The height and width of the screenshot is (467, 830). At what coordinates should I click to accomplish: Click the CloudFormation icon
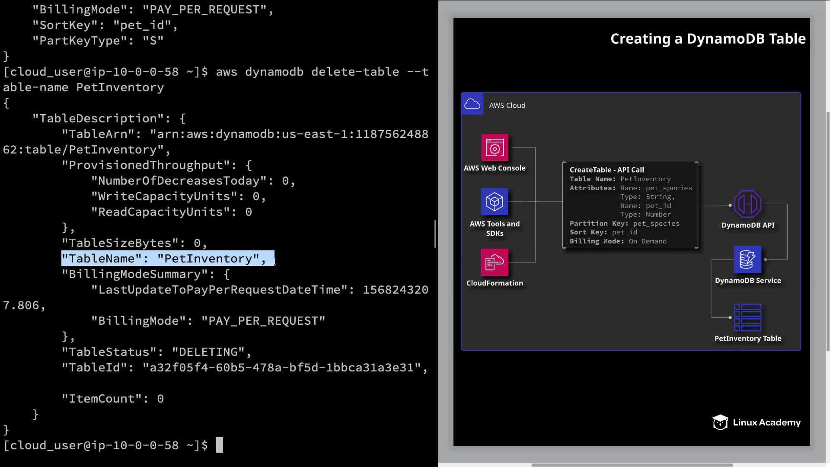coord(495,262)
